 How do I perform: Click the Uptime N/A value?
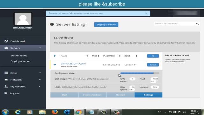tap(155, 87)
